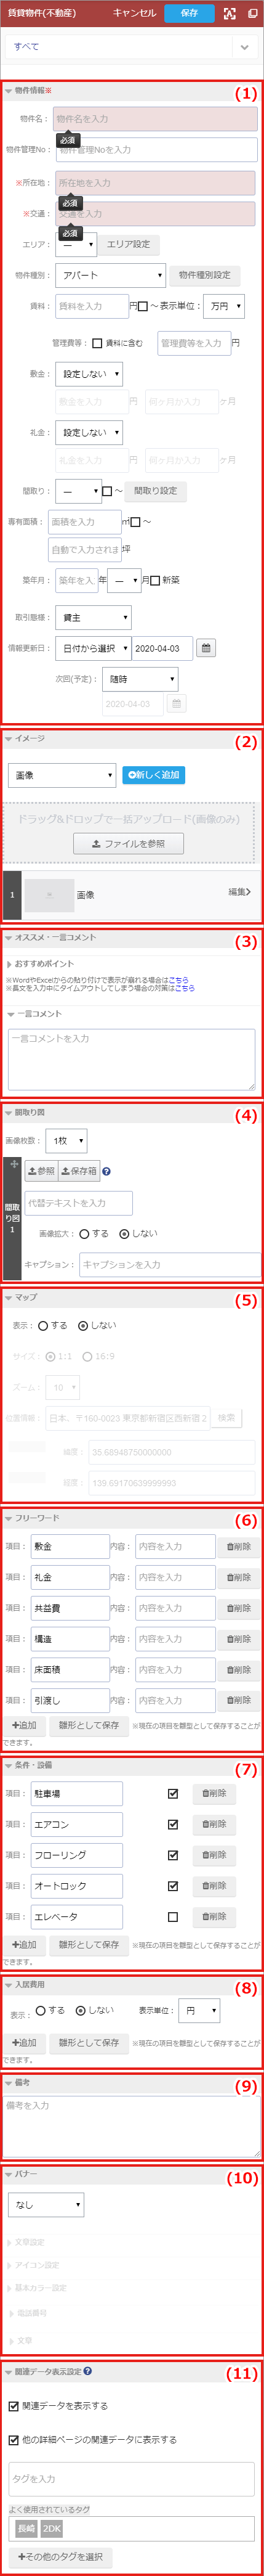Toggle the 新築 checkbox
The height and width of the screenshot is (2576, 264).
point(155,580)
